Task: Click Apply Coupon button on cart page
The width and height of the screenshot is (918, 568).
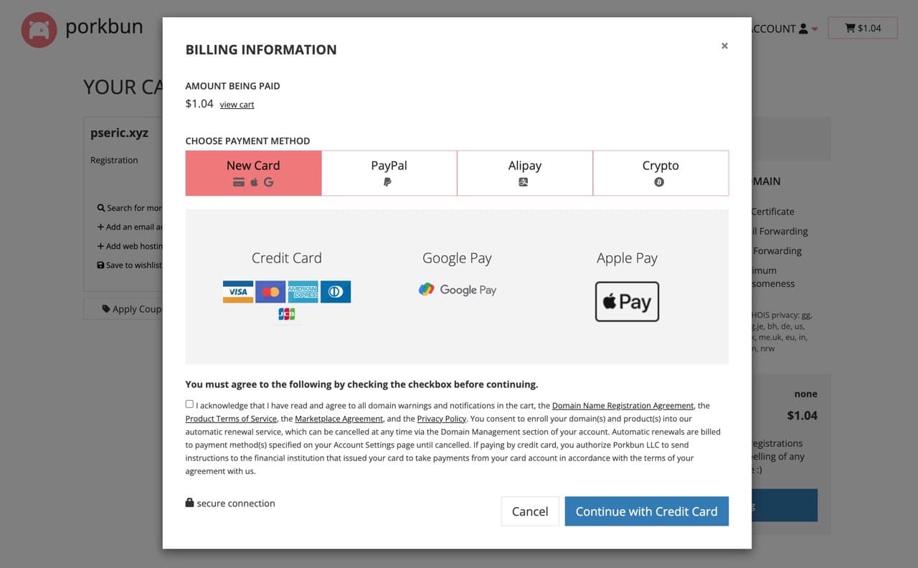Action: pyautogui.click(x=123, y=309)
